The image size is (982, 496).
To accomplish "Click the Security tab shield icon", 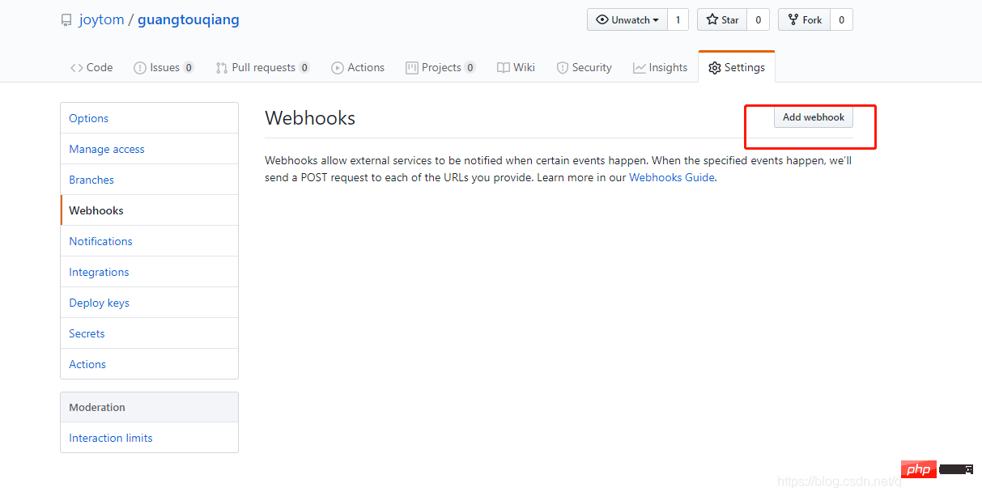I will coord(563,68).
